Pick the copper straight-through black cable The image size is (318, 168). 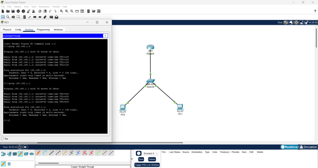51,153
